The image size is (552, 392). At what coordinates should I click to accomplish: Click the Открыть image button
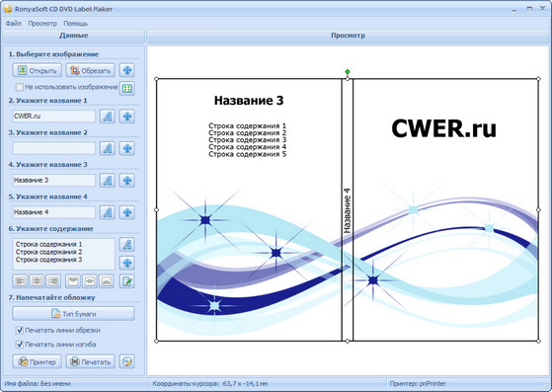coord(38,70)
